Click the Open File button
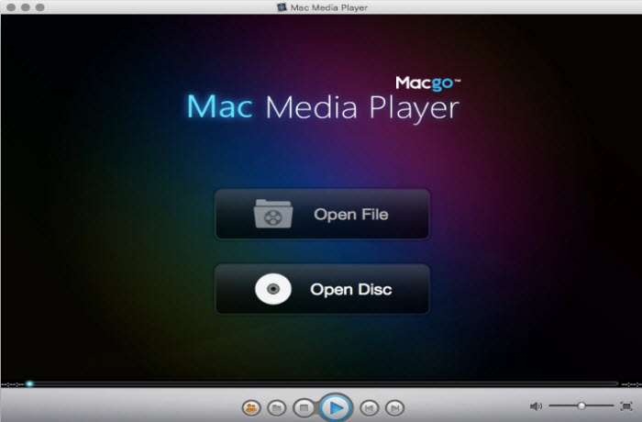This screenshot has height=422, width=642. click(322, 214)
